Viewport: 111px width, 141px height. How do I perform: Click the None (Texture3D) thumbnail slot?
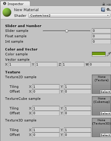pos(101,127)
